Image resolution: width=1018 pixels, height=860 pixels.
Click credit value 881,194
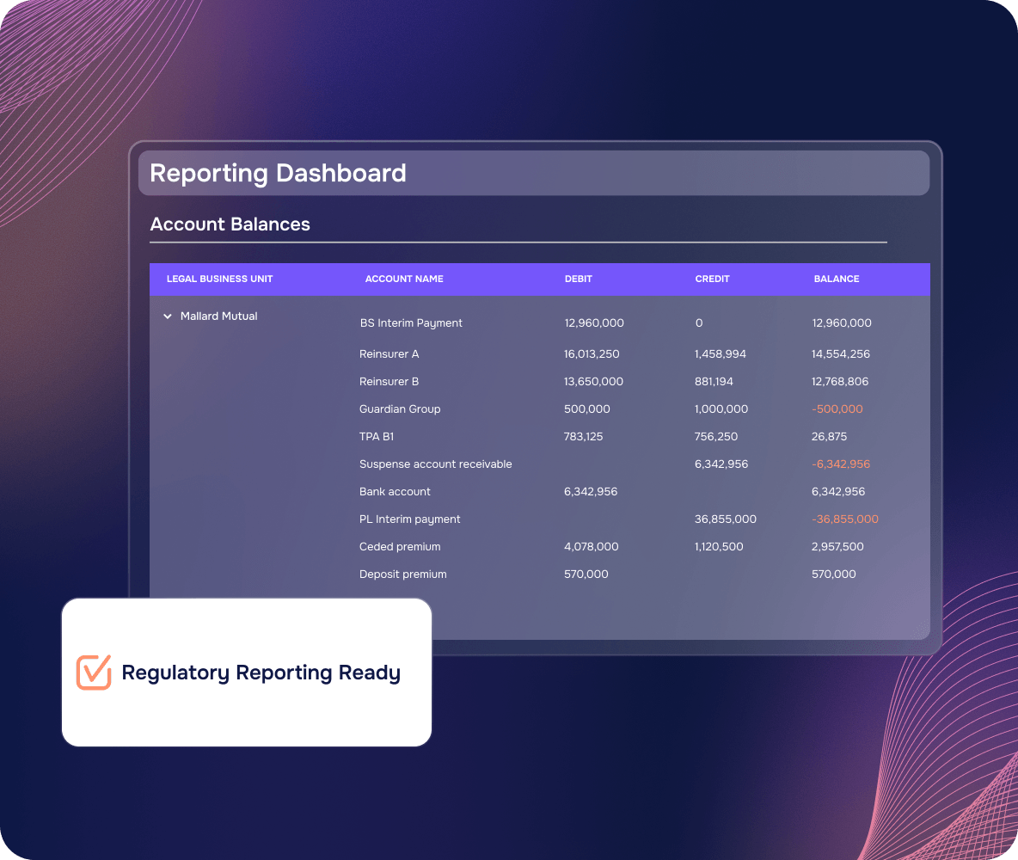pos(714,382)
